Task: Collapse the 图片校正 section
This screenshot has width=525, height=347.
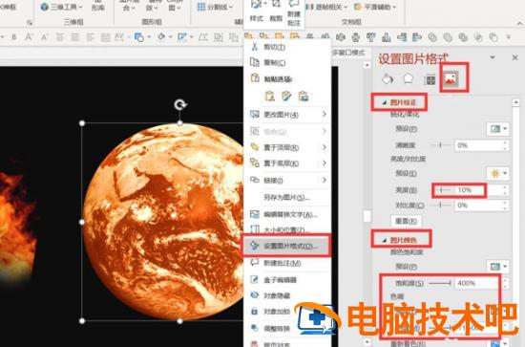Action: 399,102
